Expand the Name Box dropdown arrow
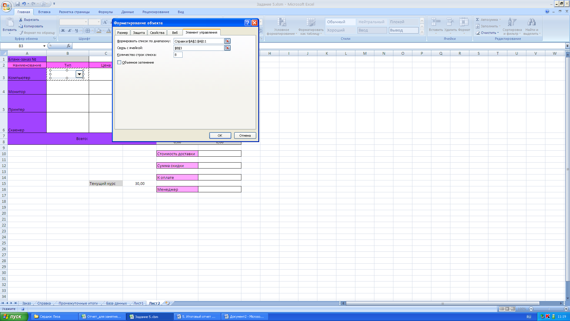570x321 pixels. point(44,46)
